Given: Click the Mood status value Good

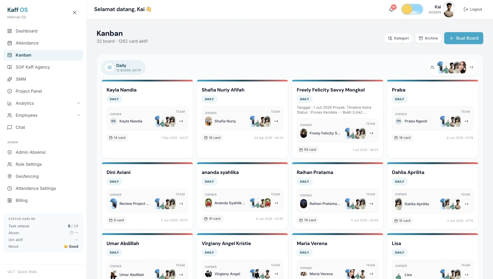Looking at the screenshot, I should [x=71, y=246].
